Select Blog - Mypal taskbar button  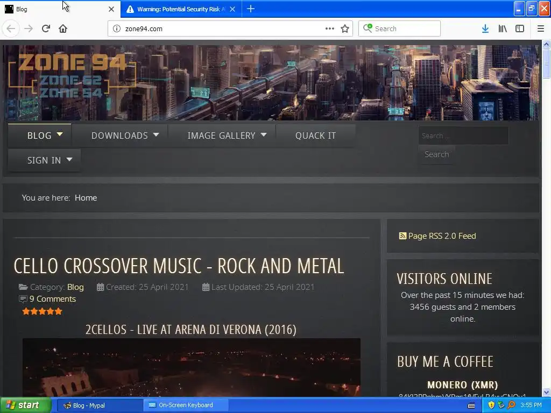(99, 405)
